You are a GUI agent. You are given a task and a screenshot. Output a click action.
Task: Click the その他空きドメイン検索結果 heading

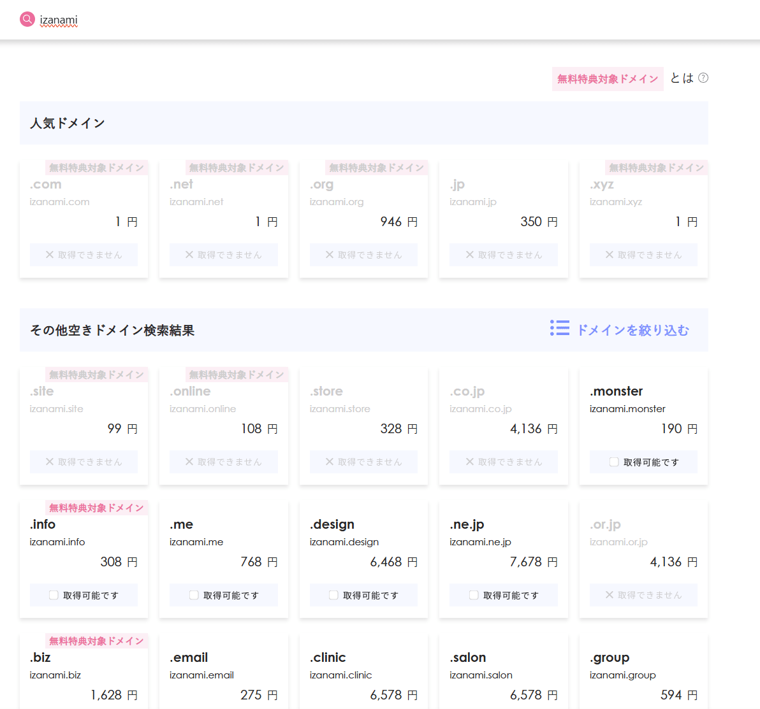[x=112, y=330]
